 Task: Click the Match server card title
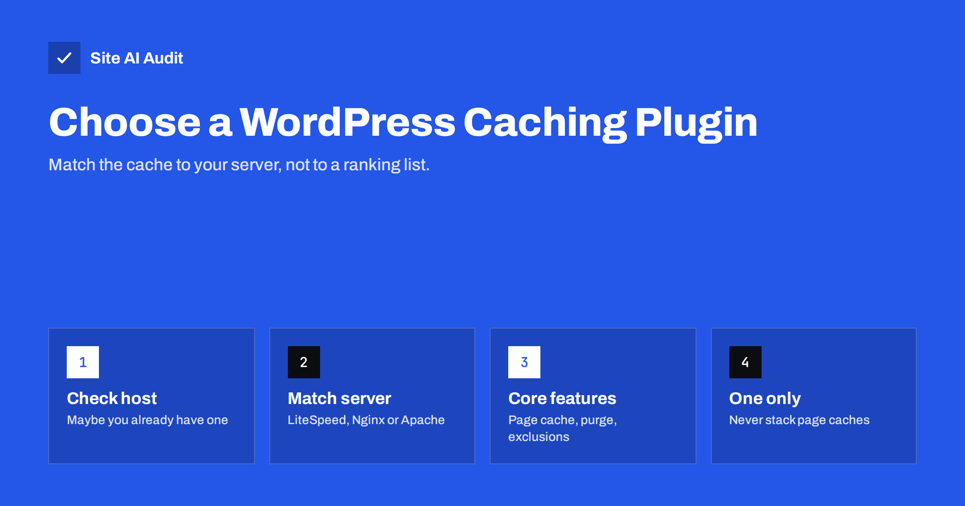click(339, 398)
